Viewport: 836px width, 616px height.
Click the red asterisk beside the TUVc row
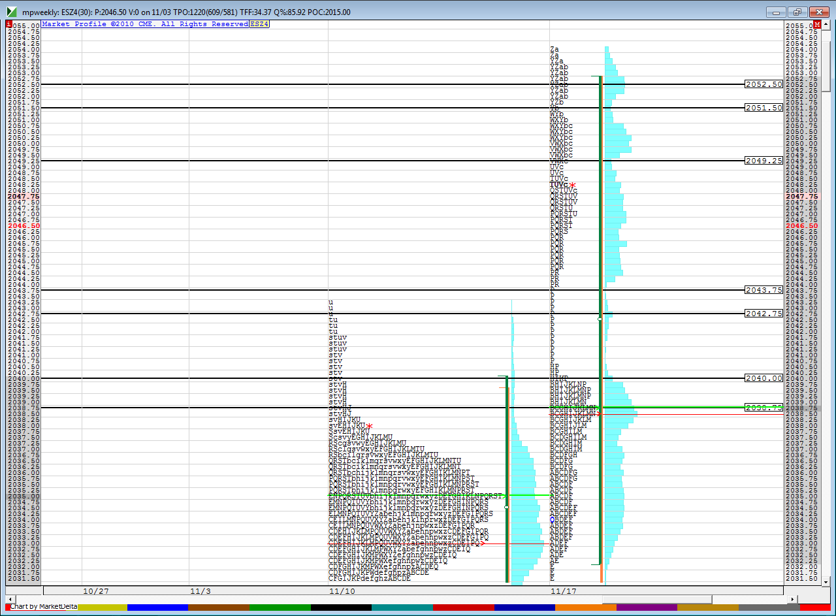pos(573,186)
